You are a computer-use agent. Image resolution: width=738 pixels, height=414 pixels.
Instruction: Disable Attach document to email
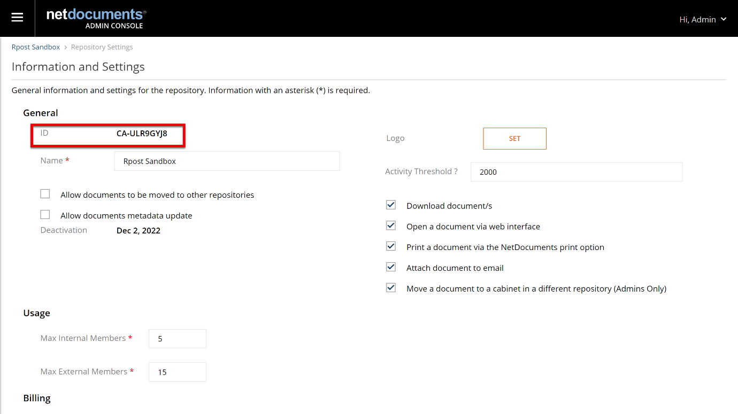[391, 267]
